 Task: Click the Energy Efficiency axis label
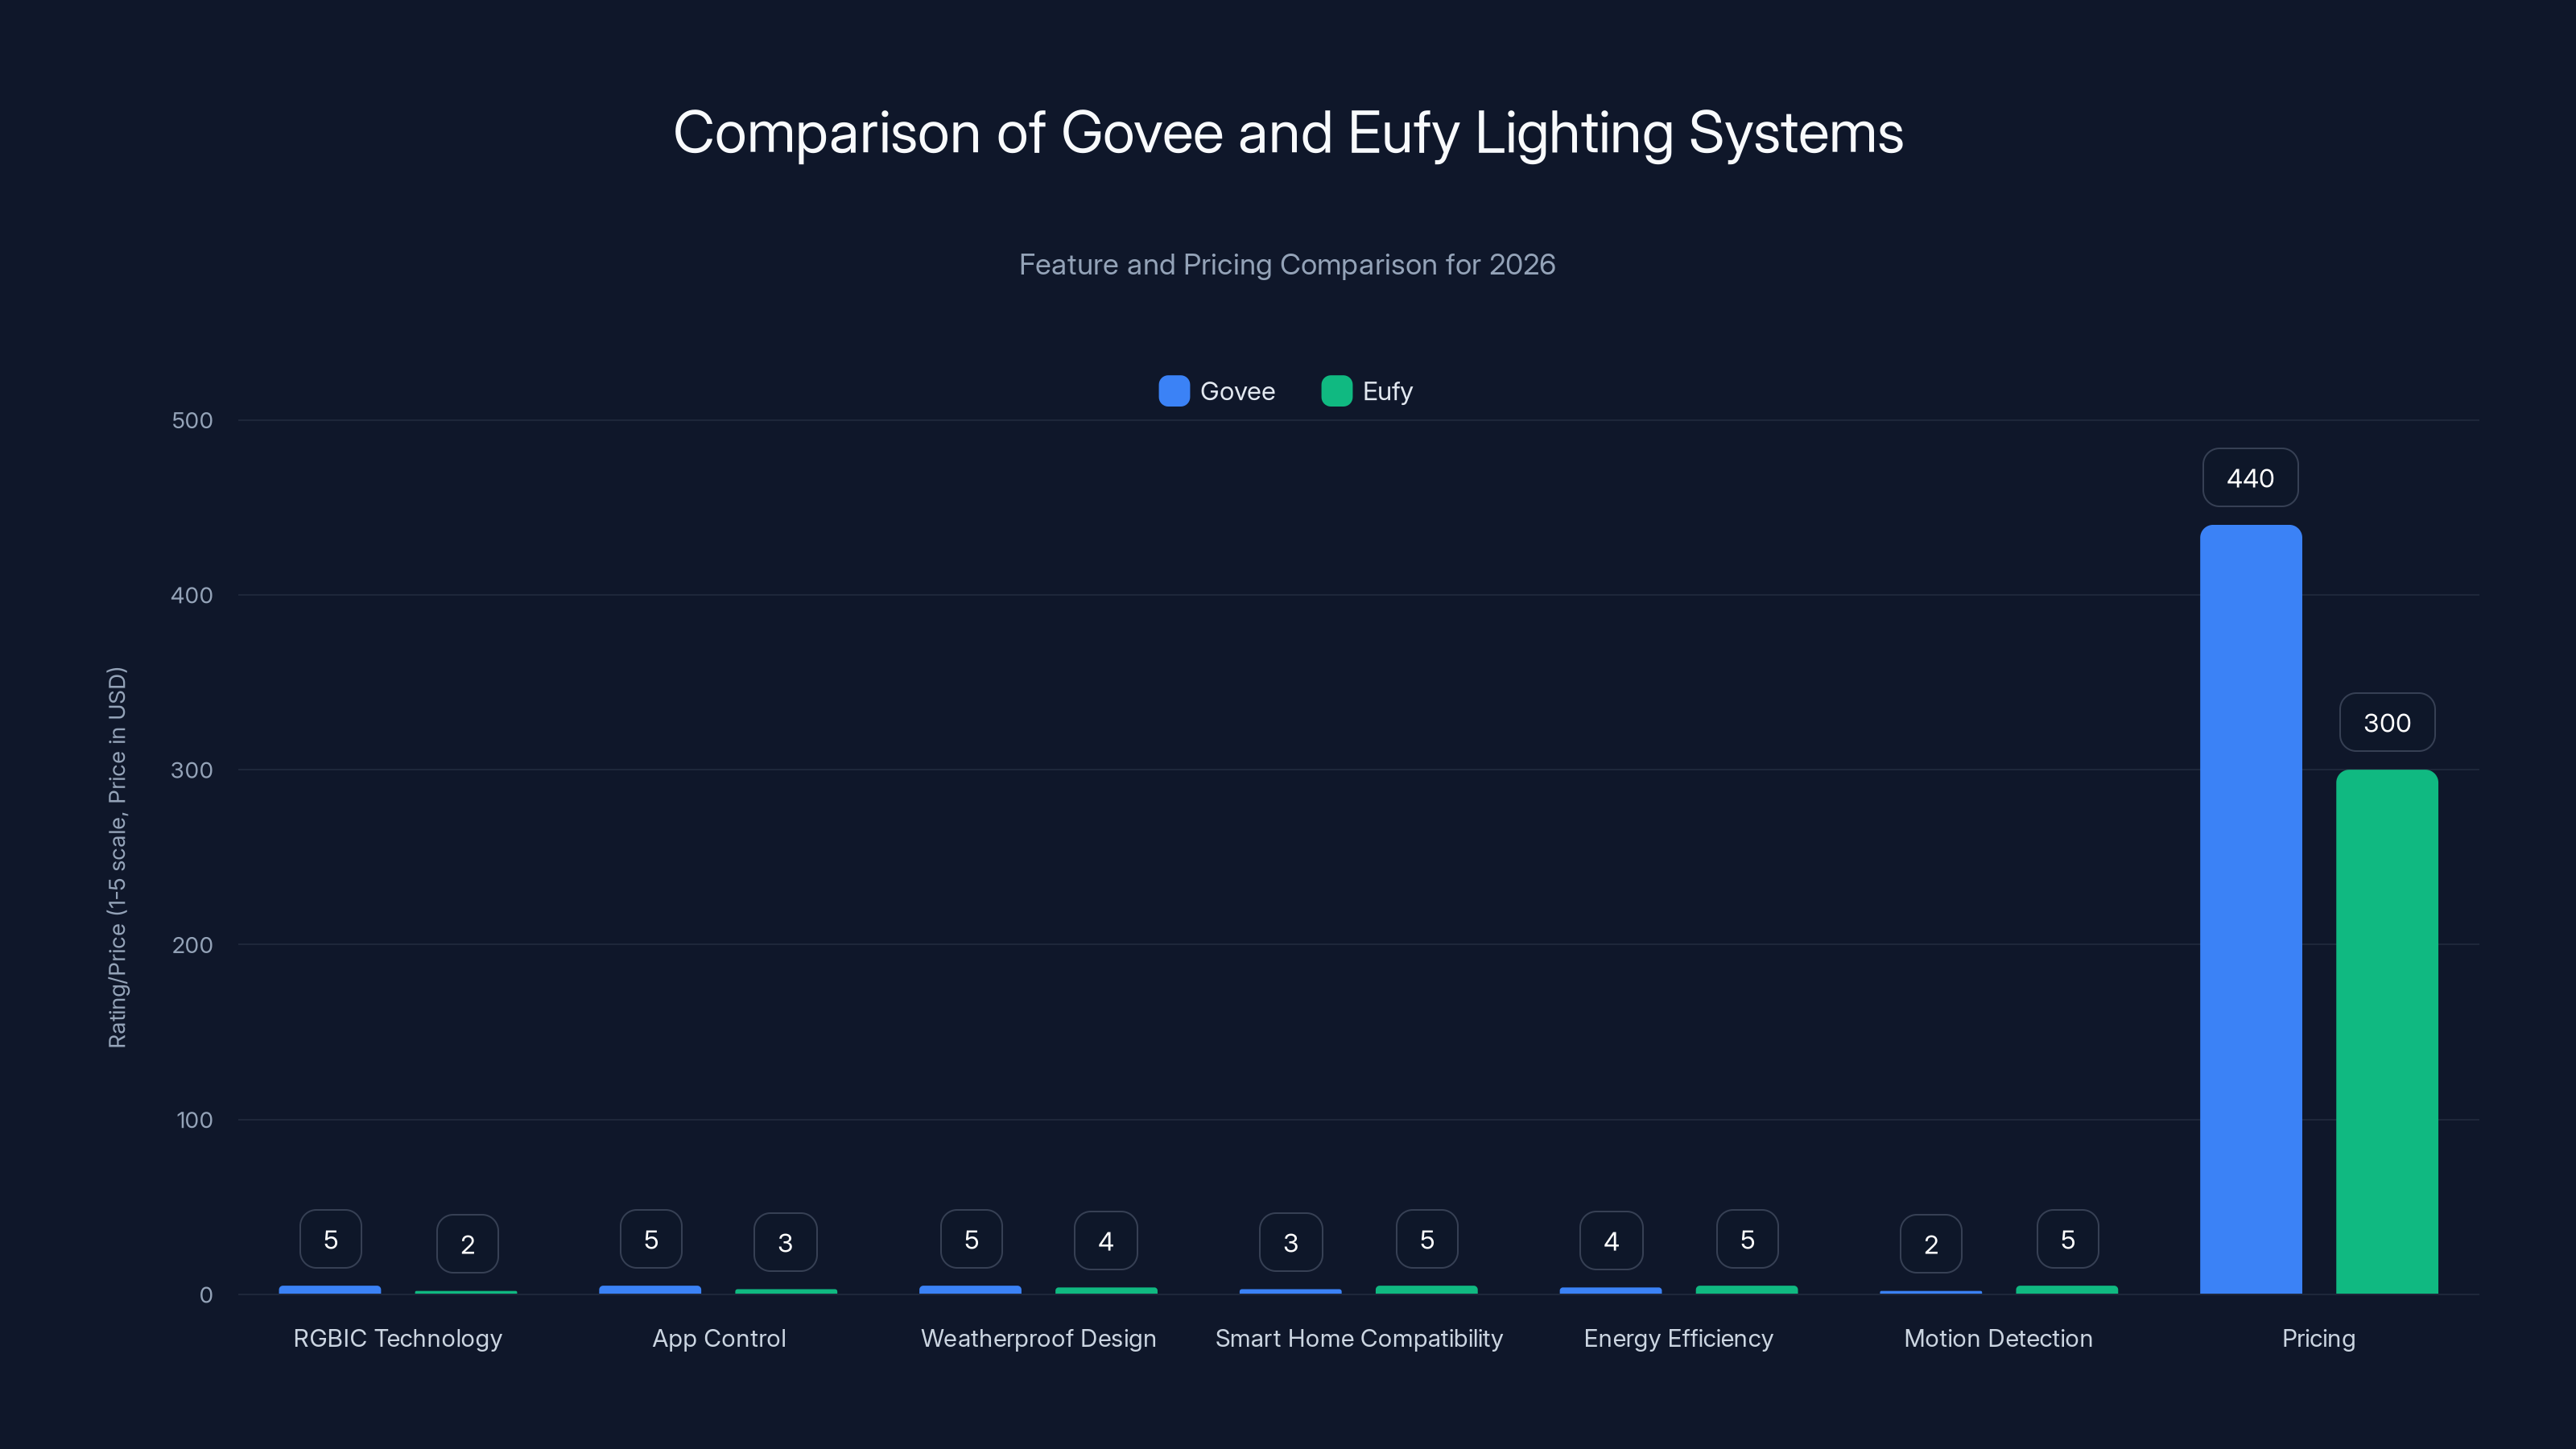coord(1679,1338)
